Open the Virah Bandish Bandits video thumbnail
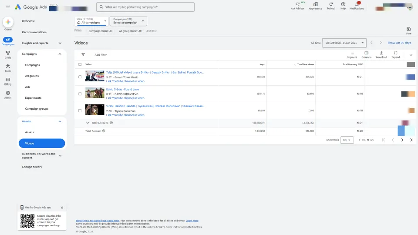 94,110
